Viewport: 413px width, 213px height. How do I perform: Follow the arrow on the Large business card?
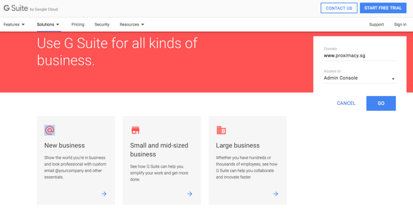click(276, 194)
